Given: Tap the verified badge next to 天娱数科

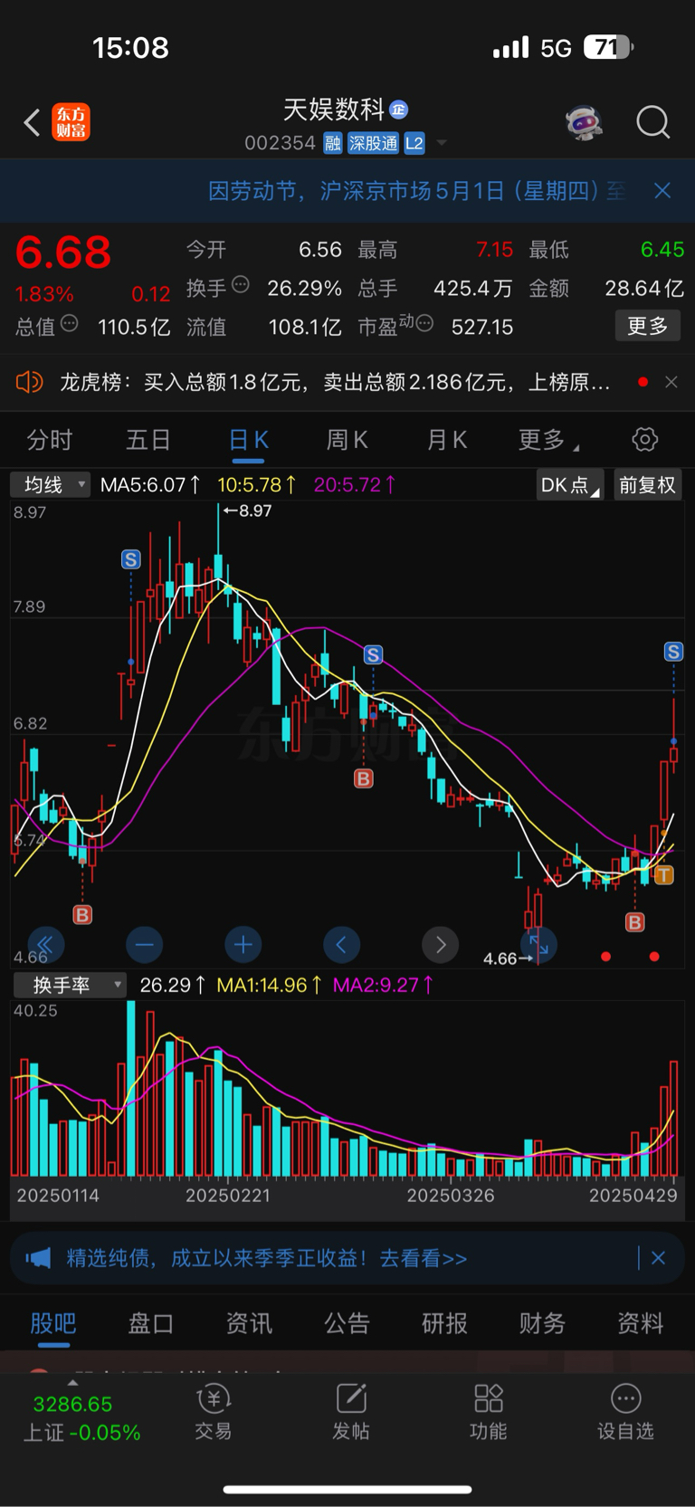Looking at the screenshot, I should click(399, 110).
